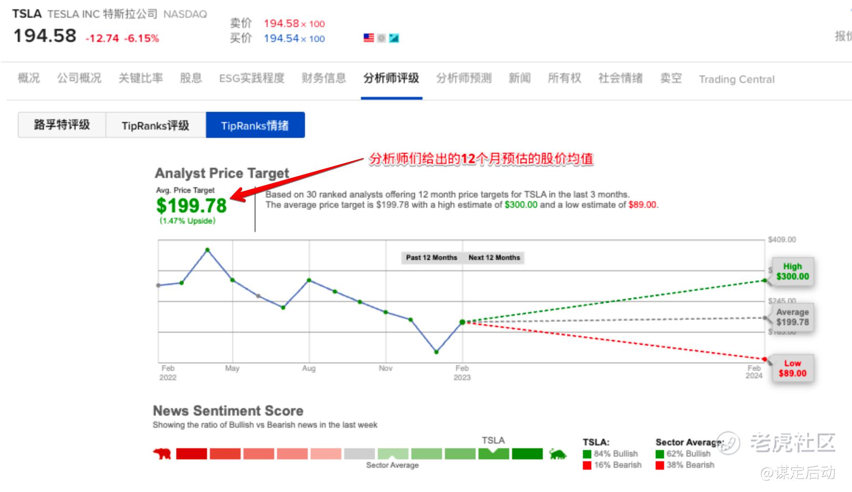Click the Aug chart data point
This screenshot has width=852, height=492.
[x=309, y=280]
